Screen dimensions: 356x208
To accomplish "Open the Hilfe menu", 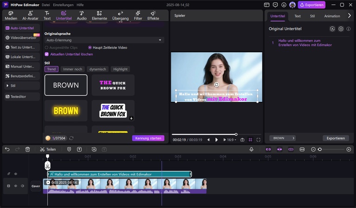I will (x=80, y=5).
